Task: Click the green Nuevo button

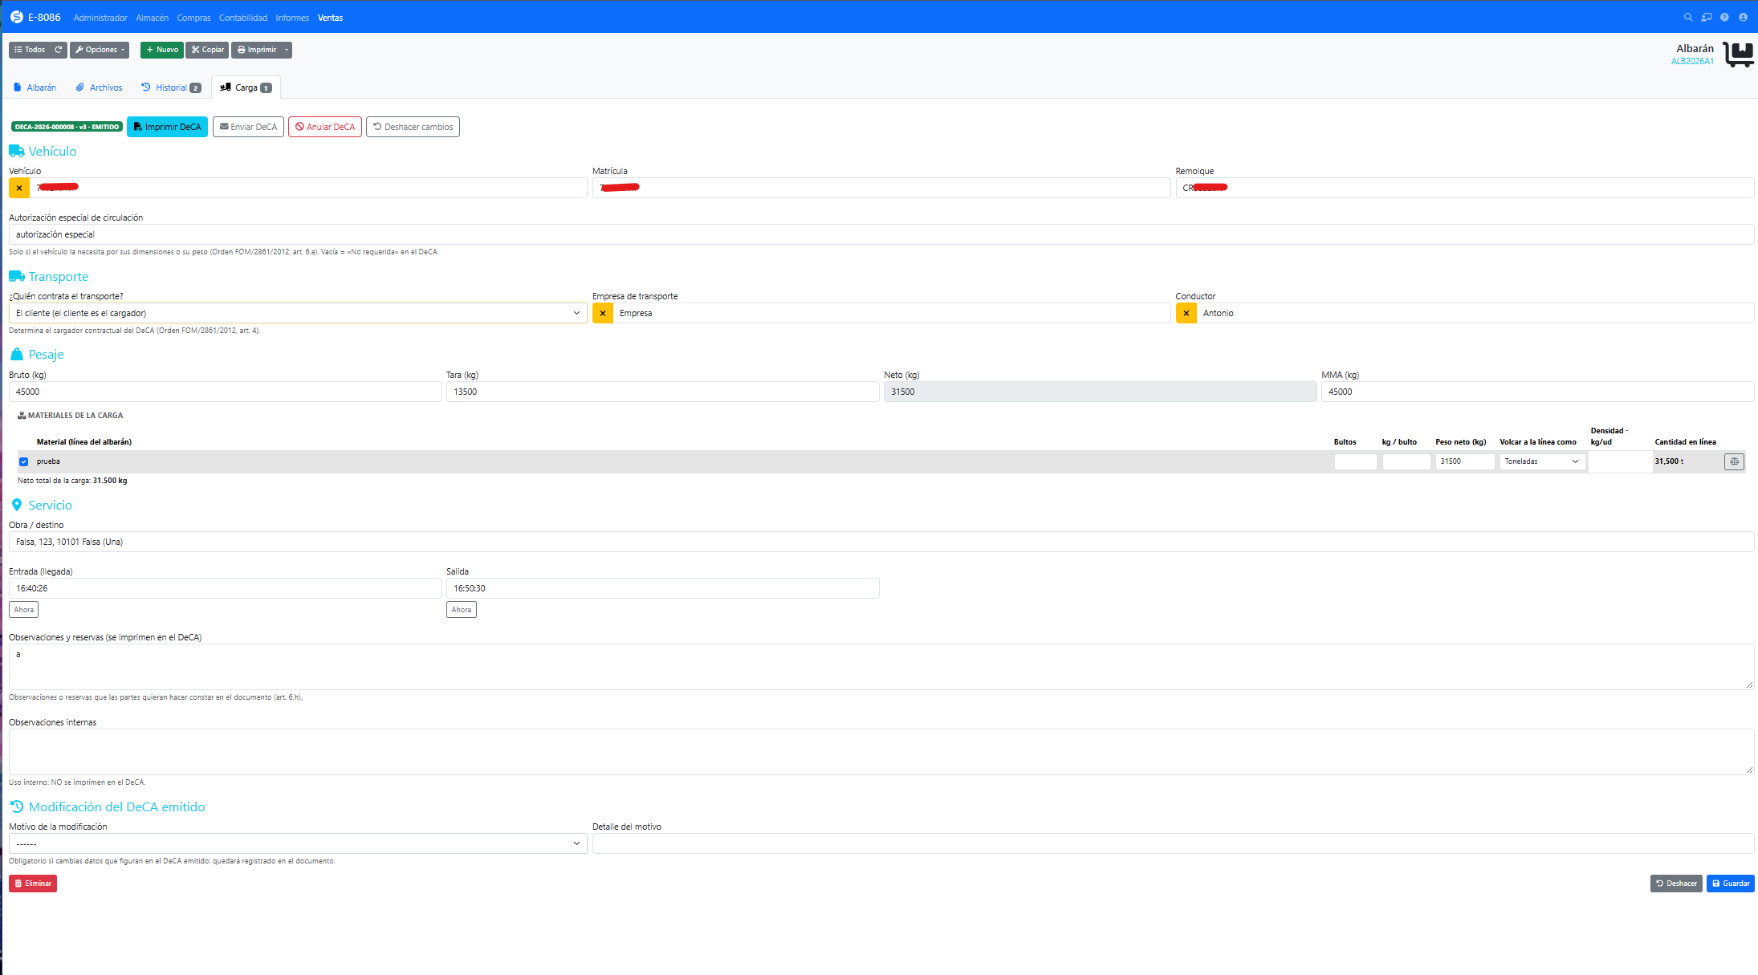Action: 162,50
